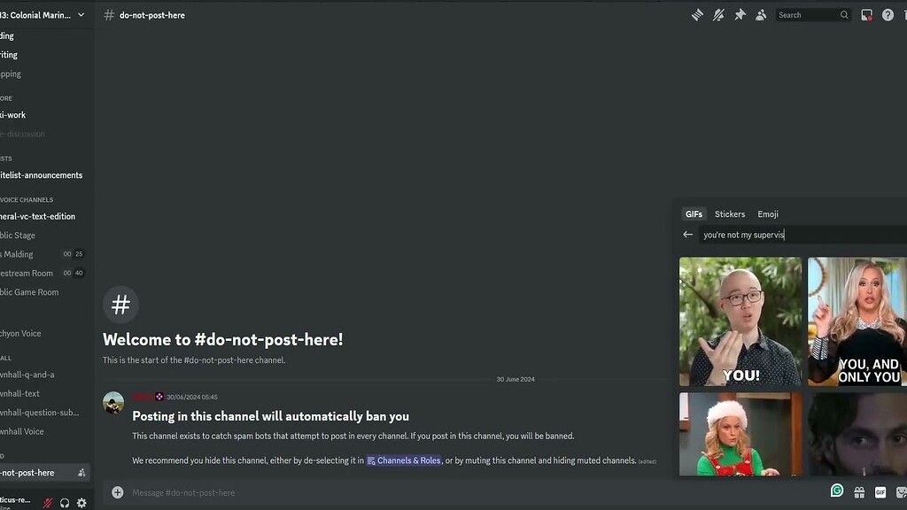
Task: Select the 'YOU!' GIF thumbnail
Action: point(740,321)
